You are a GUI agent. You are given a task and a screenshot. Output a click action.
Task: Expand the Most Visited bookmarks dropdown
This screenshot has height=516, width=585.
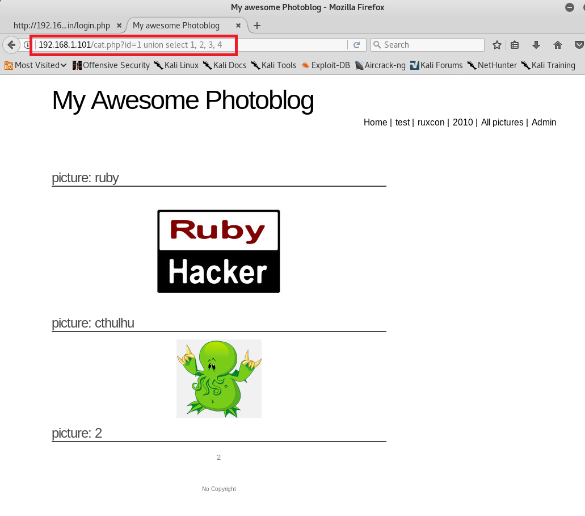35,65
